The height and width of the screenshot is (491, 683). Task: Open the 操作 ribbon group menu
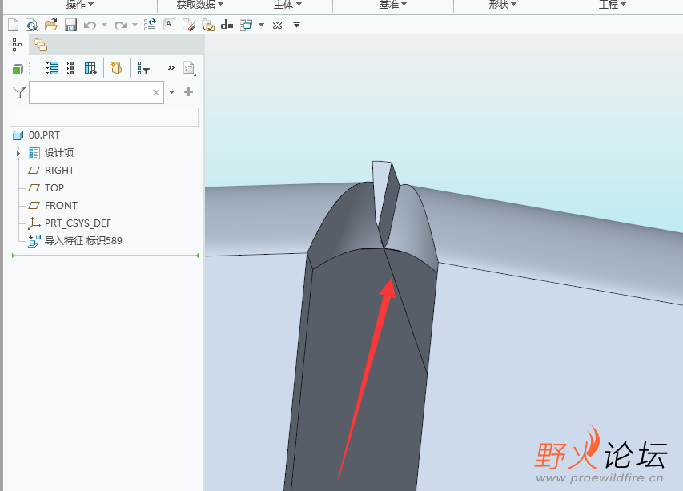click(80, 4)
